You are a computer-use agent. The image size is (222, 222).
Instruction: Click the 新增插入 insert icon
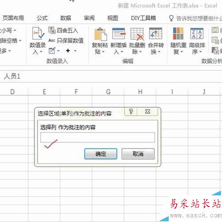point(119,34)
